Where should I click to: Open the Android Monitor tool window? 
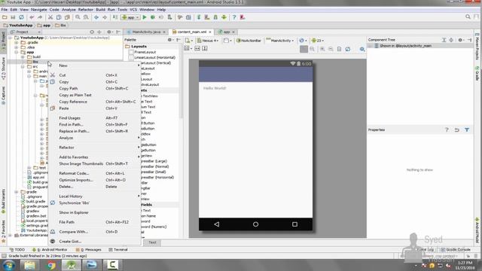pos(50,249)
